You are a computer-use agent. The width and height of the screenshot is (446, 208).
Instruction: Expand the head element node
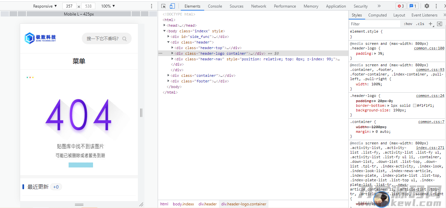coord(165,25)
